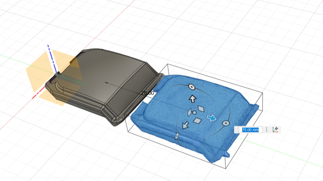
Task: Click the left planar-move square beside center
Action: point(190,112)
